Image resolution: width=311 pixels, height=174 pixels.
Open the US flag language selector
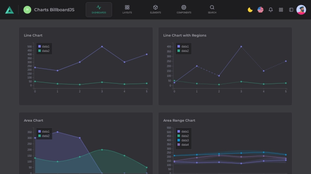coord(260,10)
